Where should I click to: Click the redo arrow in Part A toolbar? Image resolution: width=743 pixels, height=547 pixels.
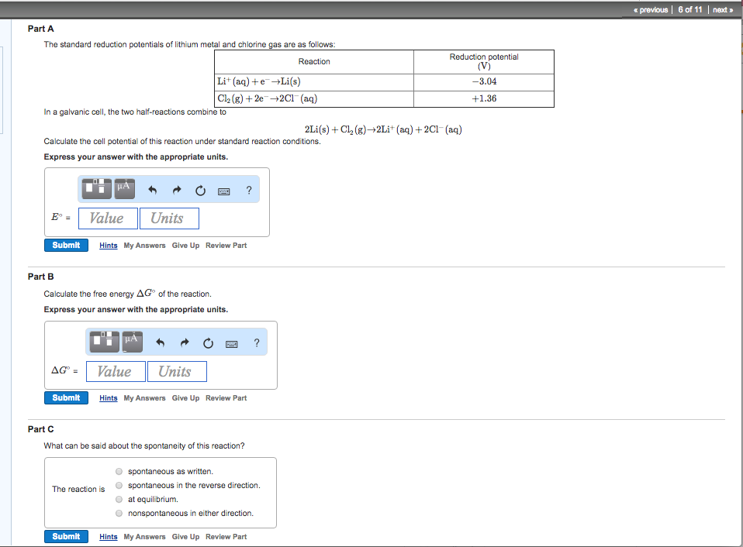click(175, 189)
